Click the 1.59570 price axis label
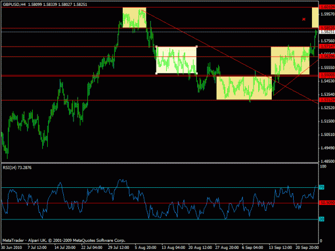Viewport: 335px width, 251px height. pos(327,14)
